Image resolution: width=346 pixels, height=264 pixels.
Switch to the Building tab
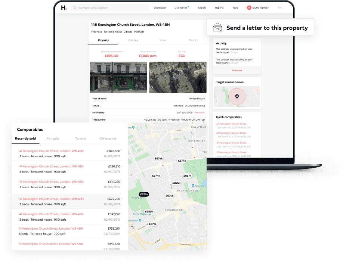tap(133, 40)
